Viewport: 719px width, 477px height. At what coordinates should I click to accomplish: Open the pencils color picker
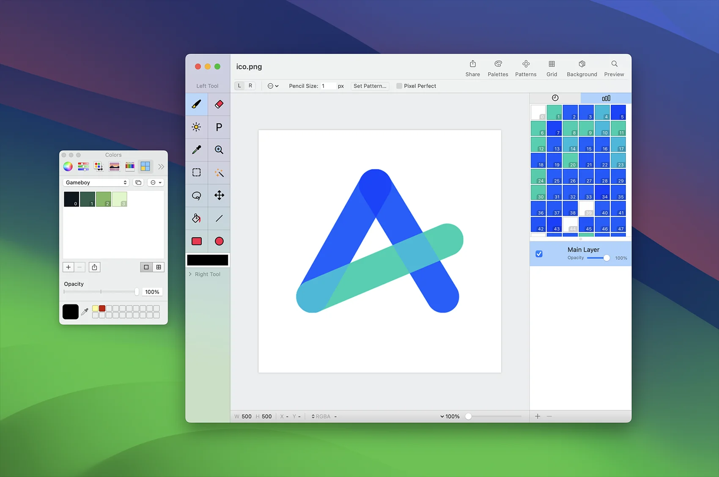pyautogui.click(x=130, y=167)
